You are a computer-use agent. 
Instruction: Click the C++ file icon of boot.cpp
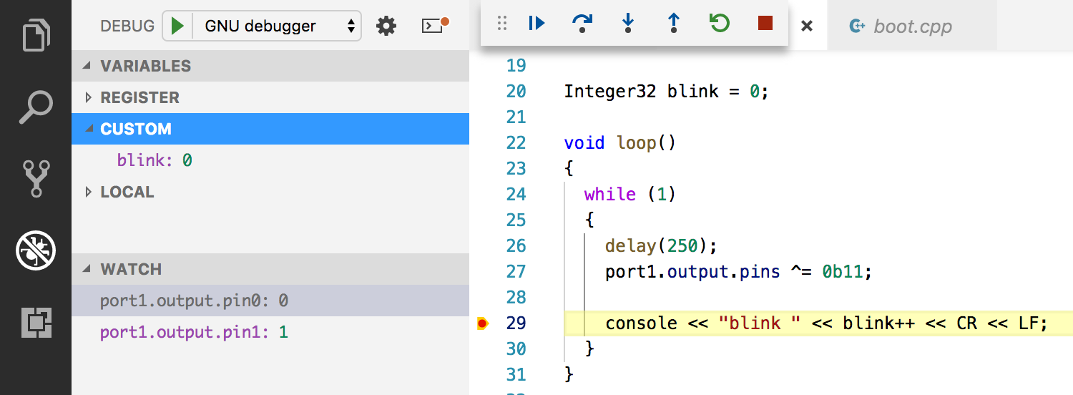857,26
